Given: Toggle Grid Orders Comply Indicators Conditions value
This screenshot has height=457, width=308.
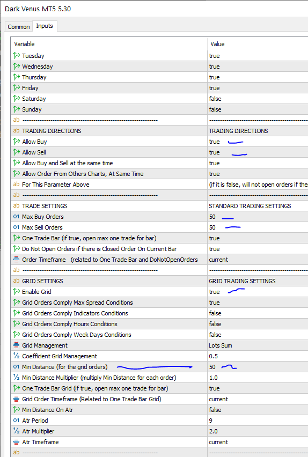Looking at the screenshot, I should (215, 313).
